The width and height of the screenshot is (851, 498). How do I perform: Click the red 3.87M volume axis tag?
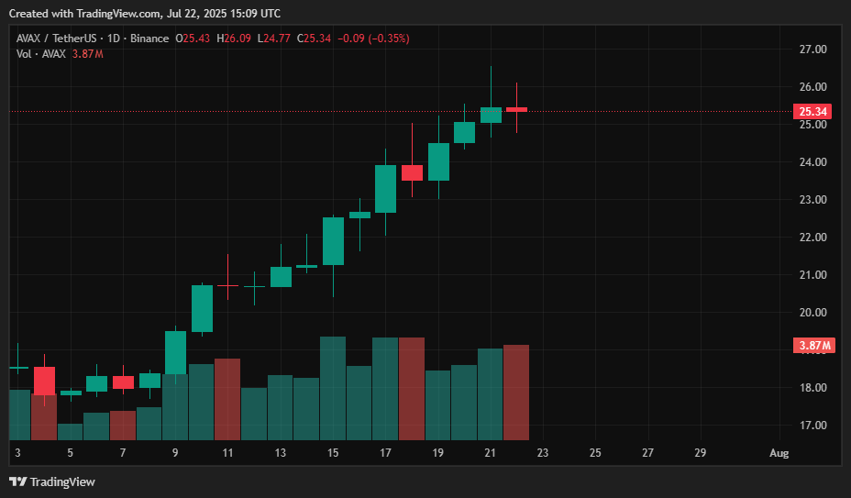(x=813, y=346)
